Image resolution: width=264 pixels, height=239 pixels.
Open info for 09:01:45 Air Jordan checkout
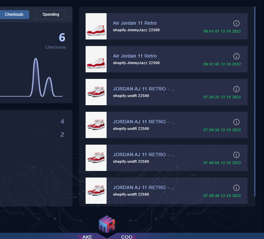coord(236,56)
